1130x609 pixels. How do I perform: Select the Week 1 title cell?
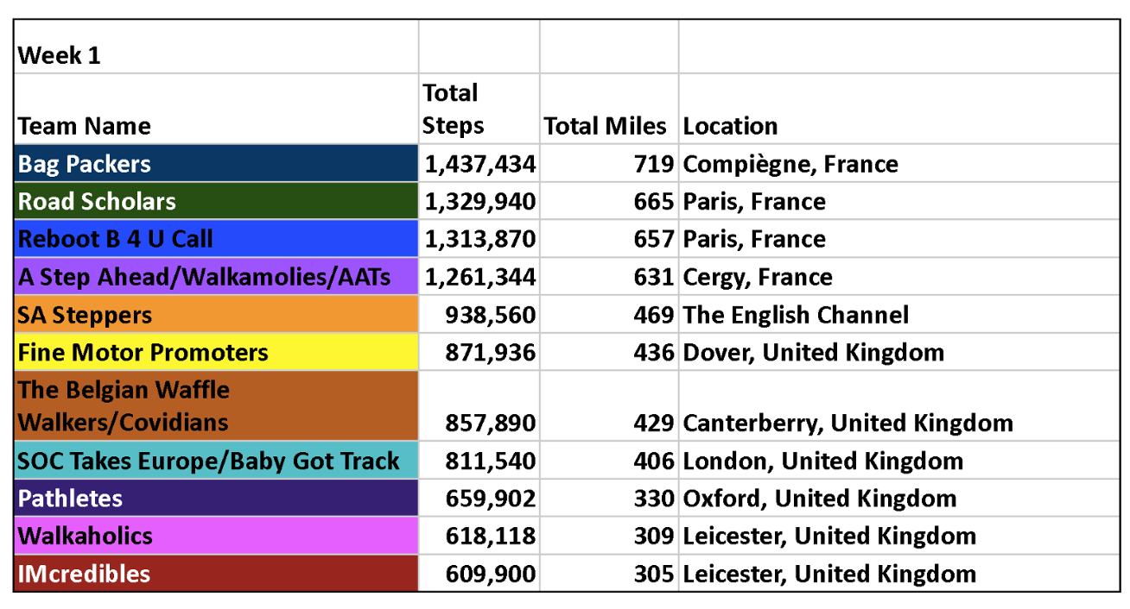click(216, 47)
